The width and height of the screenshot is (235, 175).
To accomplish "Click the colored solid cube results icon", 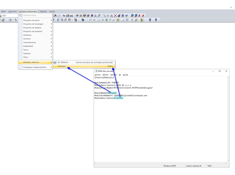I will (x=106, y=20).
